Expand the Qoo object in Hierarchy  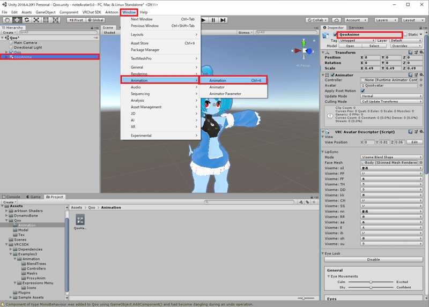(6, 52)
